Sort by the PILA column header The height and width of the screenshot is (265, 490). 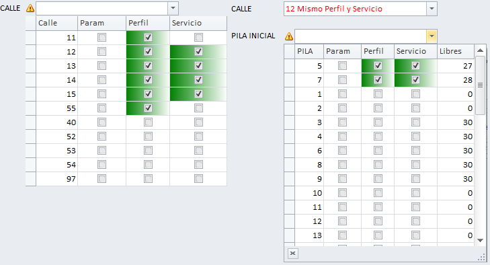click(309, 51)
